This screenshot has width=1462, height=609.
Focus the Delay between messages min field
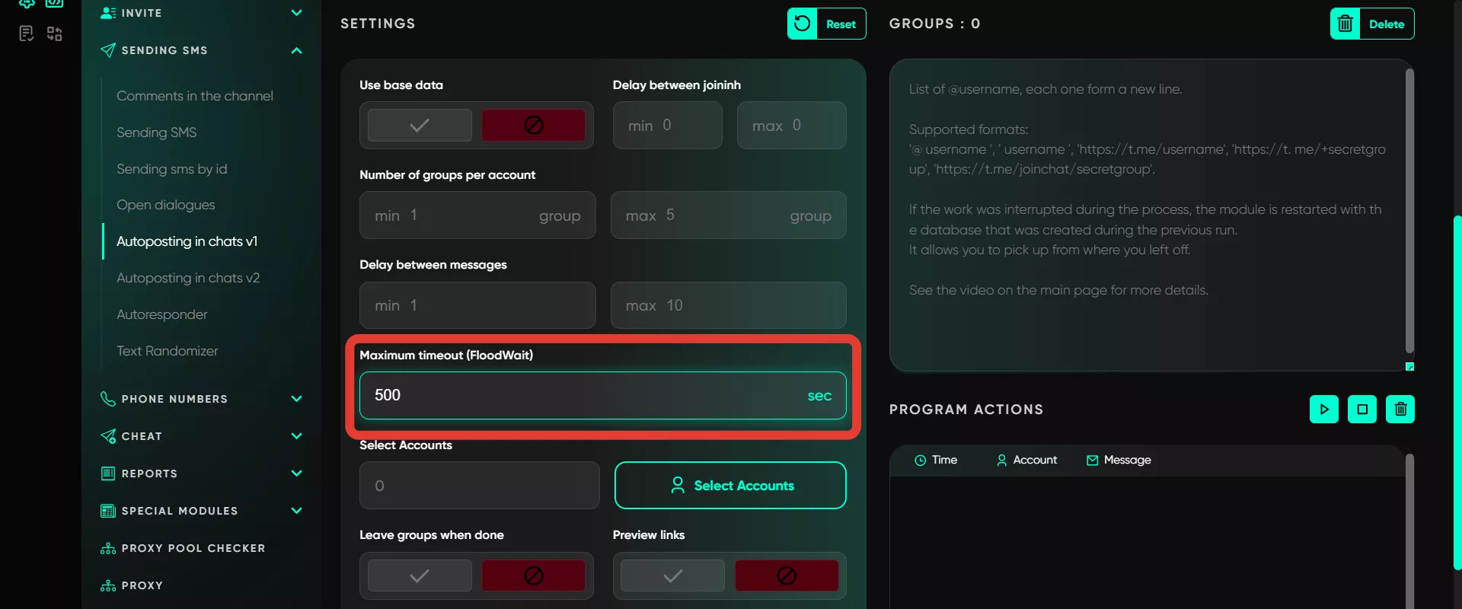[x=477, y=305]
